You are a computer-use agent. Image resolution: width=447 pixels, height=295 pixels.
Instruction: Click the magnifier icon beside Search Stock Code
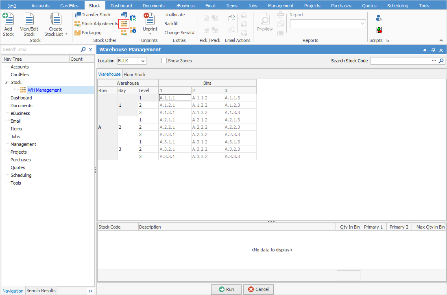point(441,61)
